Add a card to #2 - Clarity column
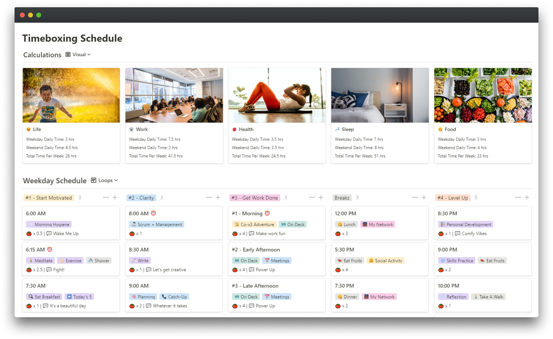Viewport: 553px width, 339px height. 218,197
